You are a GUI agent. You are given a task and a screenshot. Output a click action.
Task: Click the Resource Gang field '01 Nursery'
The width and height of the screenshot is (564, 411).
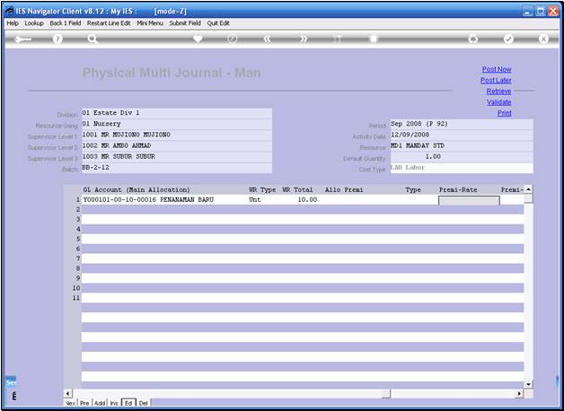tap(177, 124)
